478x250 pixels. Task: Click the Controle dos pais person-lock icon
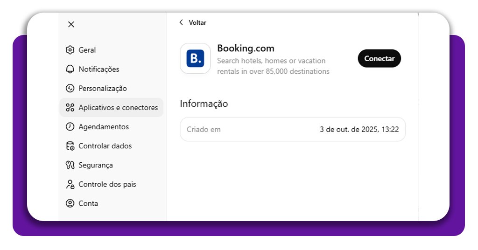(70, 184)
